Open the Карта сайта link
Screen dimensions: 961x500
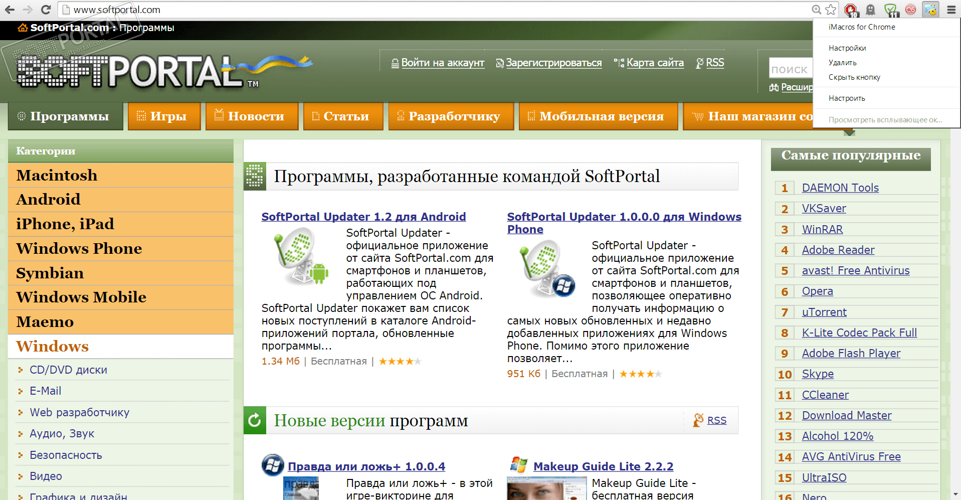[655, 63]
